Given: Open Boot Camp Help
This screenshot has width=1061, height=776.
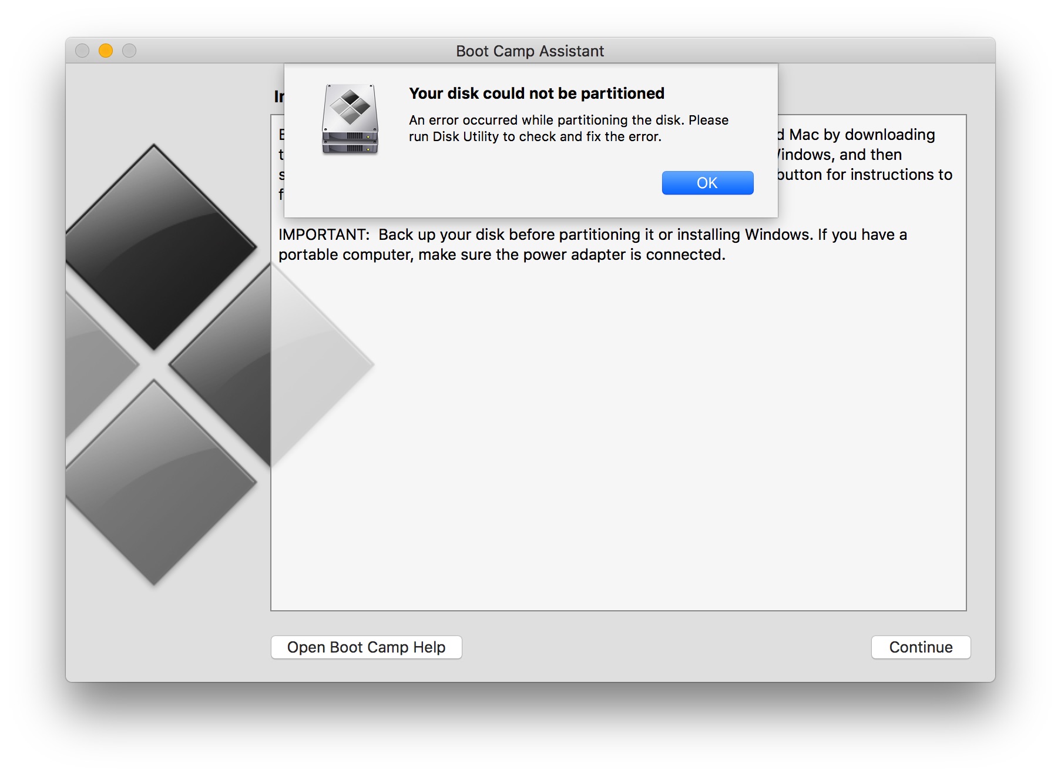Looking at the screenshot, I should tap(366, 647).
